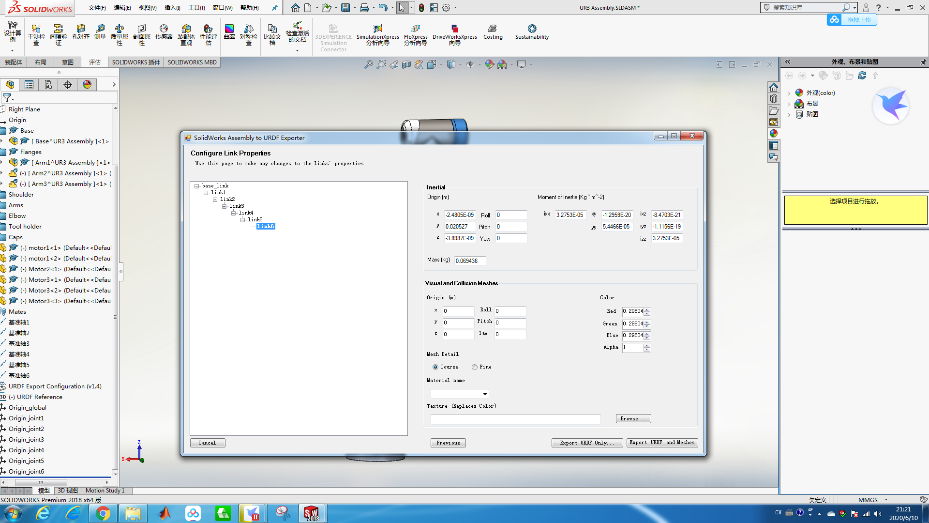Click inside the Texture (Replaces Color) field
This screenshot has width=929, height=523.
click(x=515, y=419)
